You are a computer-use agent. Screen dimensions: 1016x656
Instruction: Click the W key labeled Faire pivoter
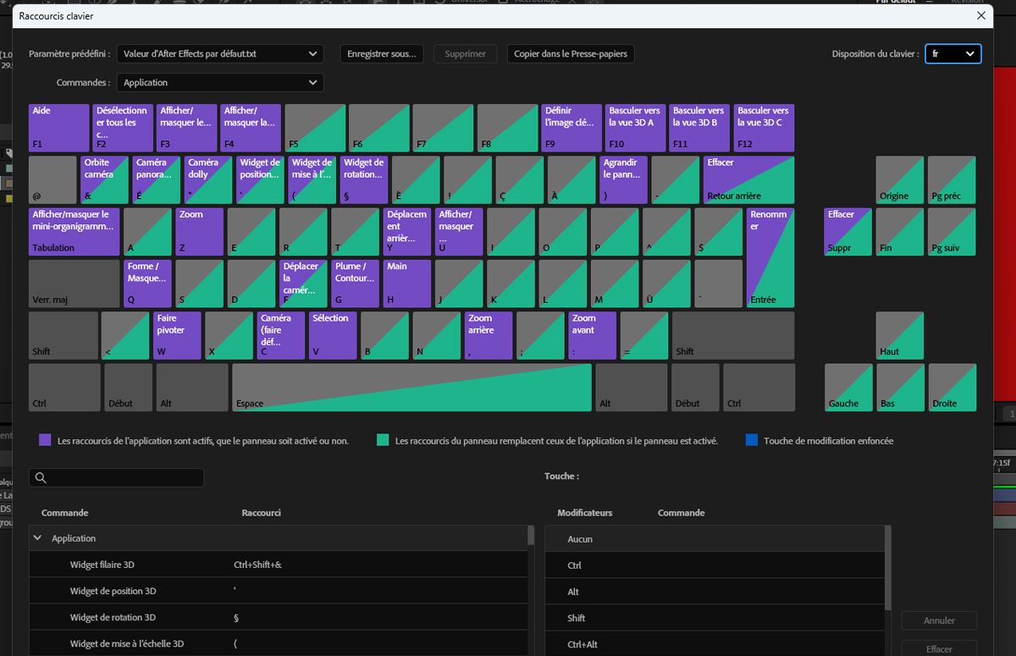coord(177,334)
